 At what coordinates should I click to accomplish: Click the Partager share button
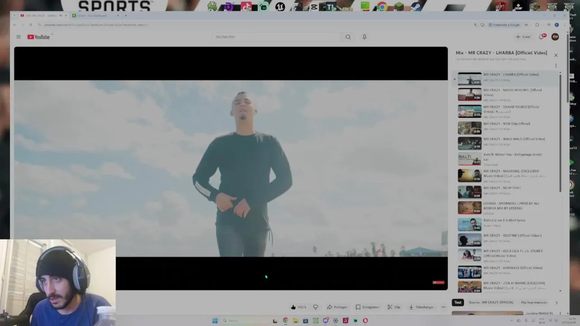click(337, 307)
